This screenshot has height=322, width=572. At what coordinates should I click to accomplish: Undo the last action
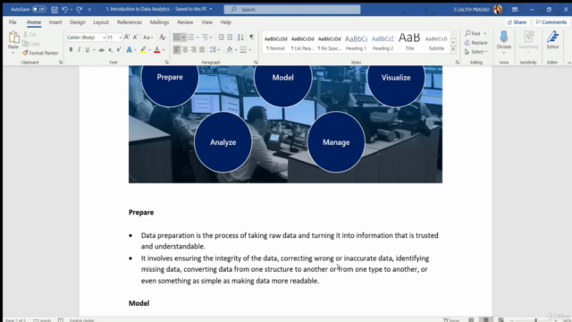(64, 10)
